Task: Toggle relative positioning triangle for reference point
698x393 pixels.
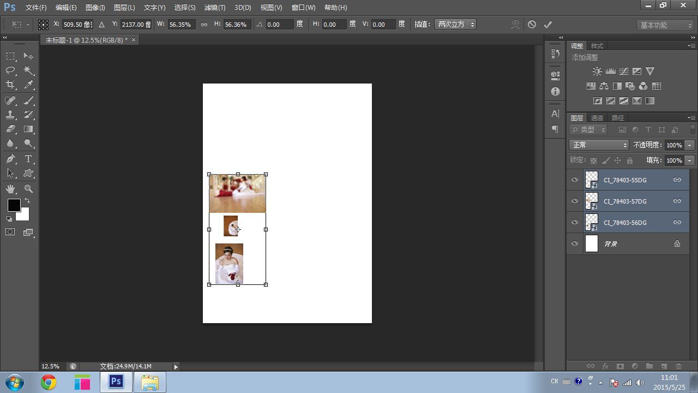Action: coord(101,25)
